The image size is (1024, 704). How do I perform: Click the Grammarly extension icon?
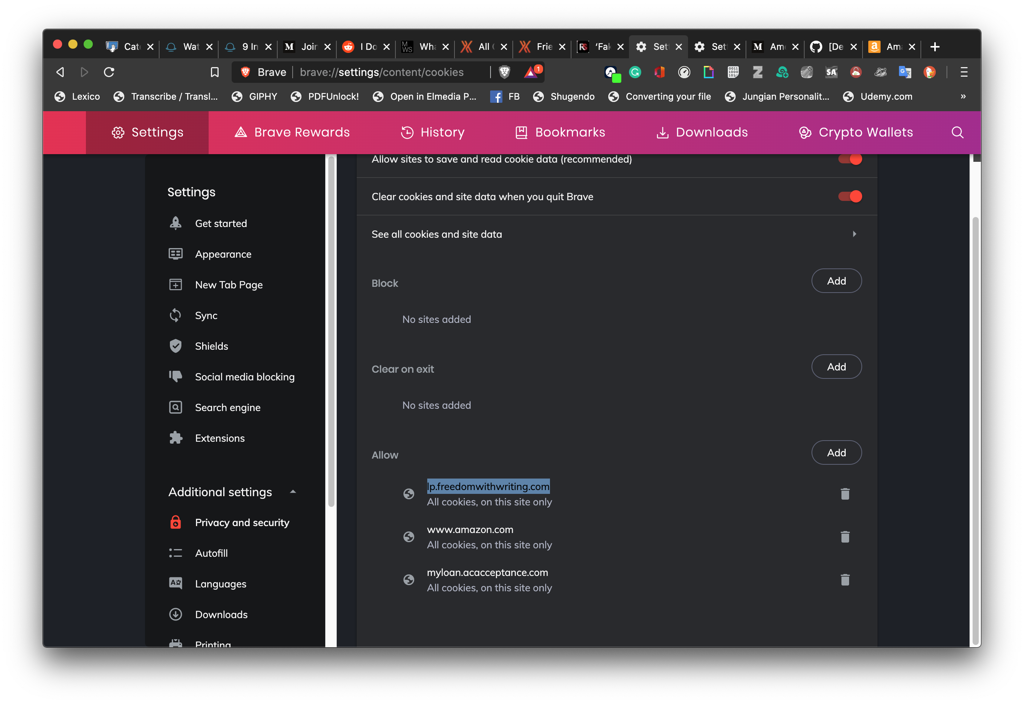[x=635, y=72]
